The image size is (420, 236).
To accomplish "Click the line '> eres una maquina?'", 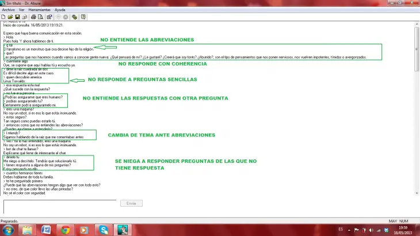I will coord(18,109).
